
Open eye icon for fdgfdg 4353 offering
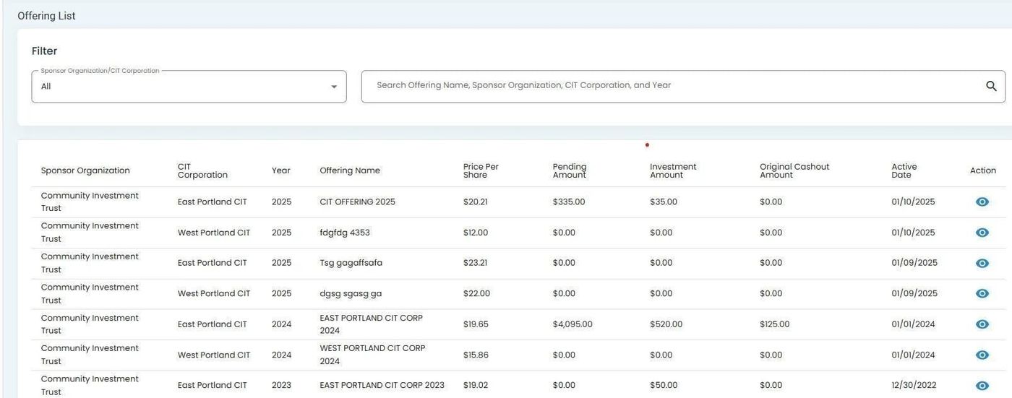(x=982, y=233)
